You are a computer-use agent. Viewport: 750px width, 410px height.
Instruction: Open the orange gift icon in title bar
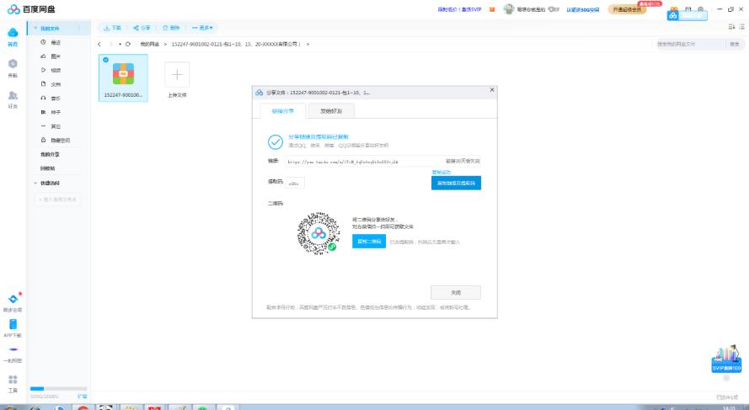pyautogui.click(x=491, y=9)
